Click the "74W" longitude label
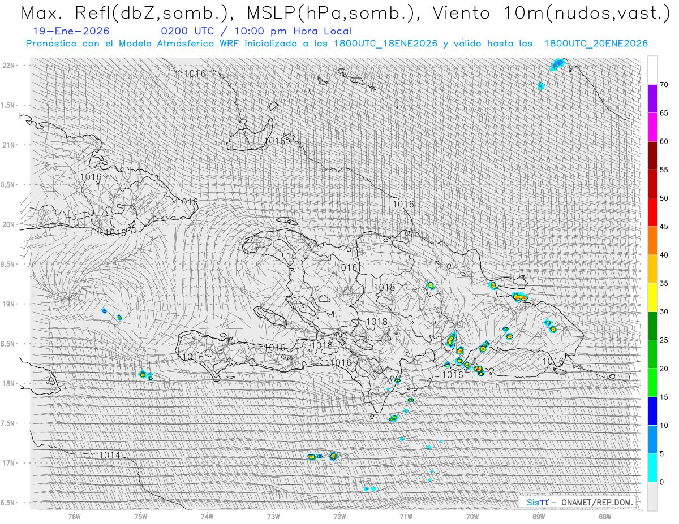The image size is (679, 524). coord(207,516)
